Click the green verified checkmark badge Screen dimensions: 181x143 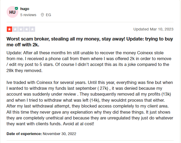coord(16,8)
